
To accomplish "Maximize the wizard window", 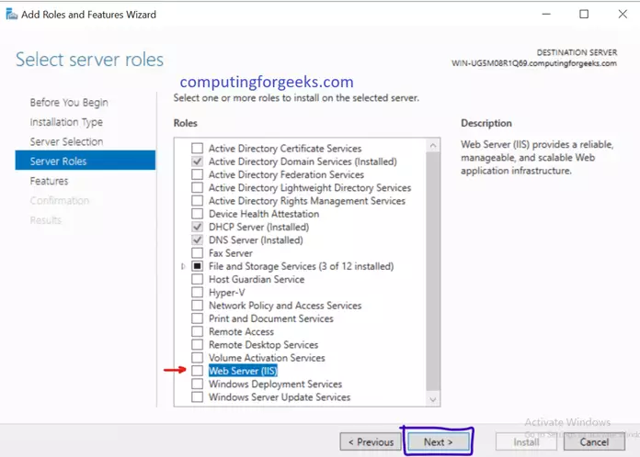I will tap(584, 15).
